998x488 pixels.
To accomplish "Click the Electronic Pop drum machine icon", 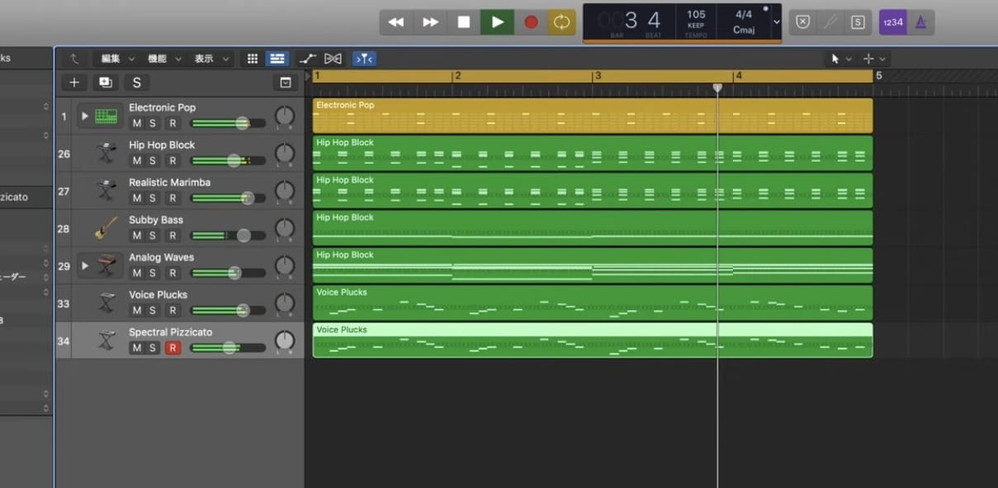I will pos(106,116).
